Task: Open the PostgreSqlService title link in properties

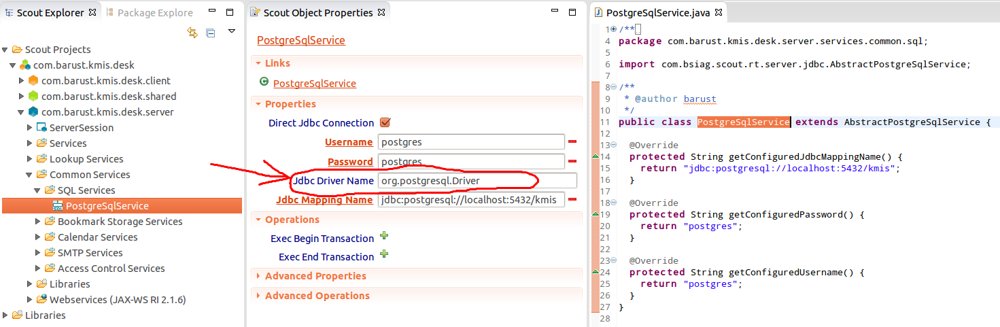Action: tap(301, 40)
